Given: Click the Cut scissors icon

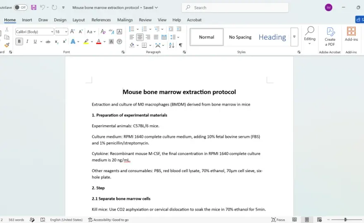Looking at the screenshot, I should click(7, 29).
